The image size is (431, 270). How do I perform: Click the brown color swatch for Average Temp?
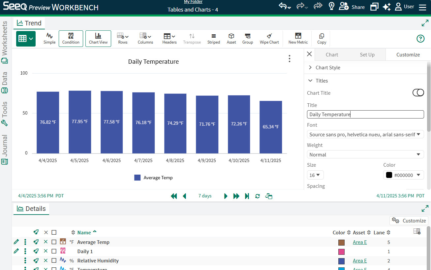click(341, 243)
